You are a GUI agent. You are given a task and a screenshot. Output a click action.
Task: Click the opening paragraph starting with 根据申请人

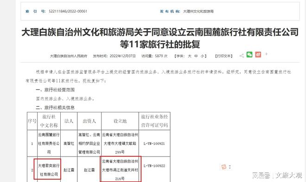click(x=159, y=76)
